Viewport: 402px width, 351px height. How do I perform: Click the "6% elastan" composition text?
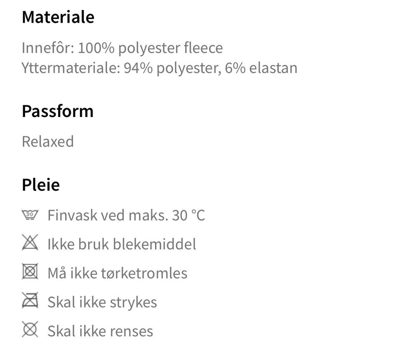pyautogui.click(x=261, y=68)
